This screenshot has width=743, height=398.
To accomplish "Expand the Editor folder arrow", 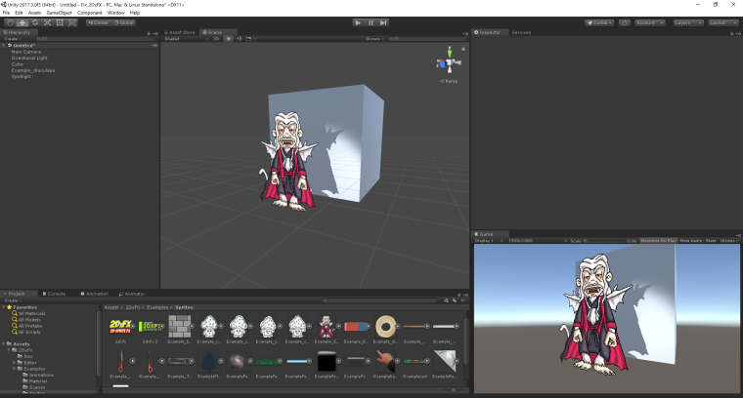I will pos(15,363).
